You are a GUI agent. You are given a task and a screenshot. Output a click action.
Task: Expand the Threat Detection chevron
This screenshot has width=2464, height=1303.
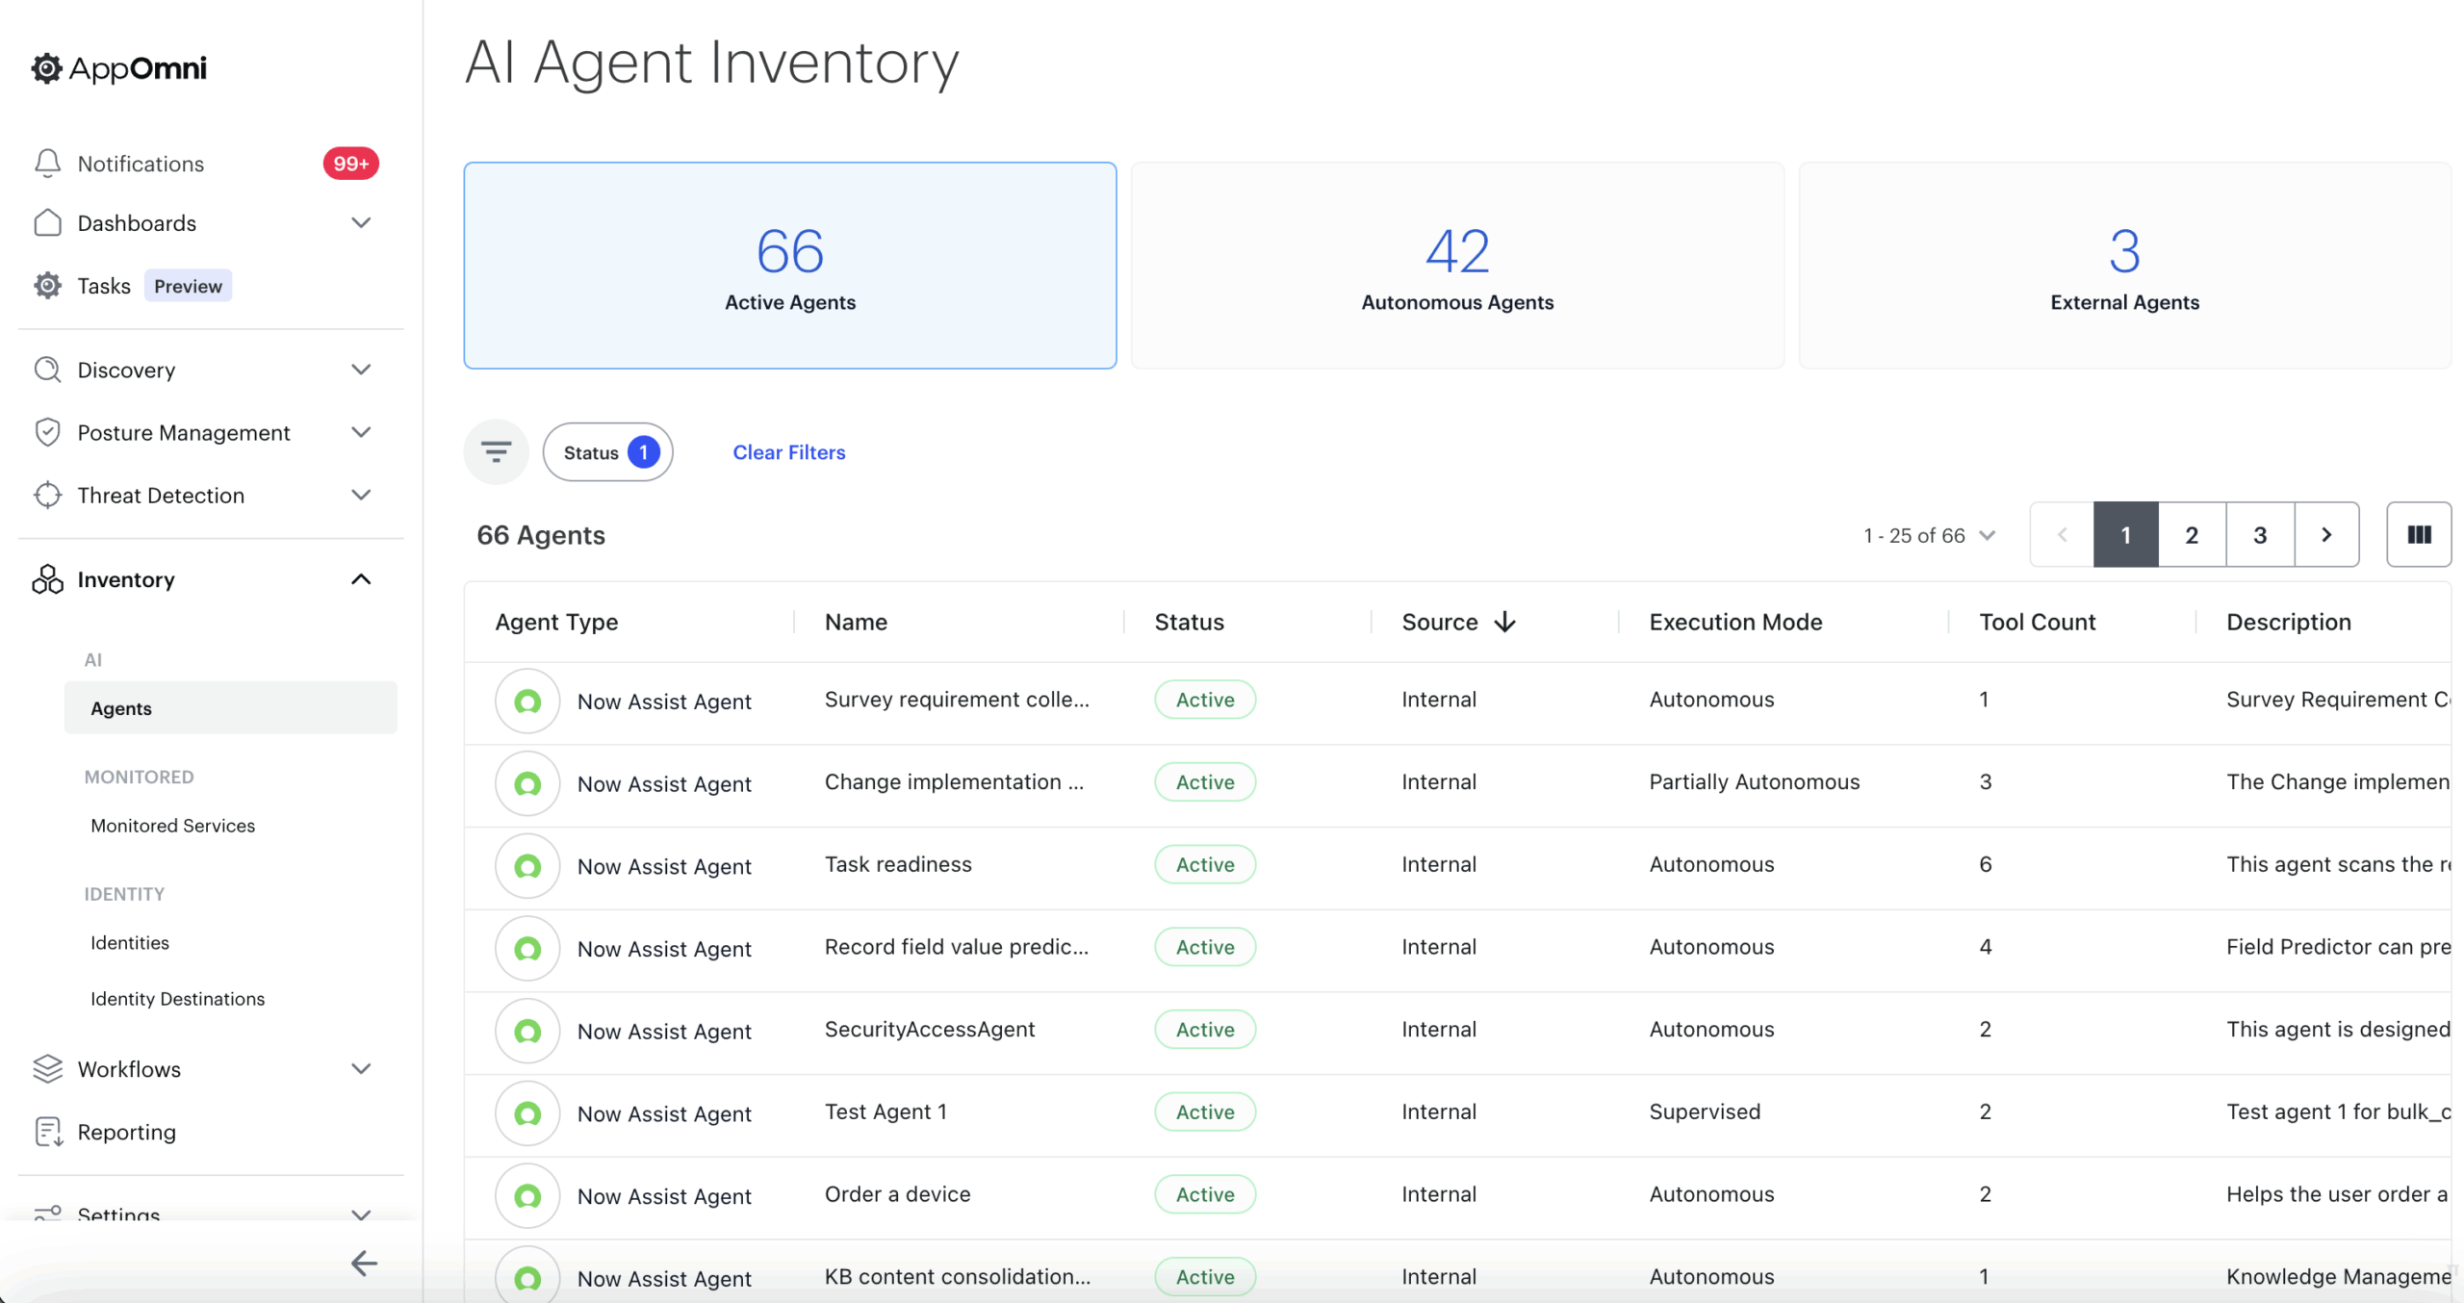click(360, 495)
